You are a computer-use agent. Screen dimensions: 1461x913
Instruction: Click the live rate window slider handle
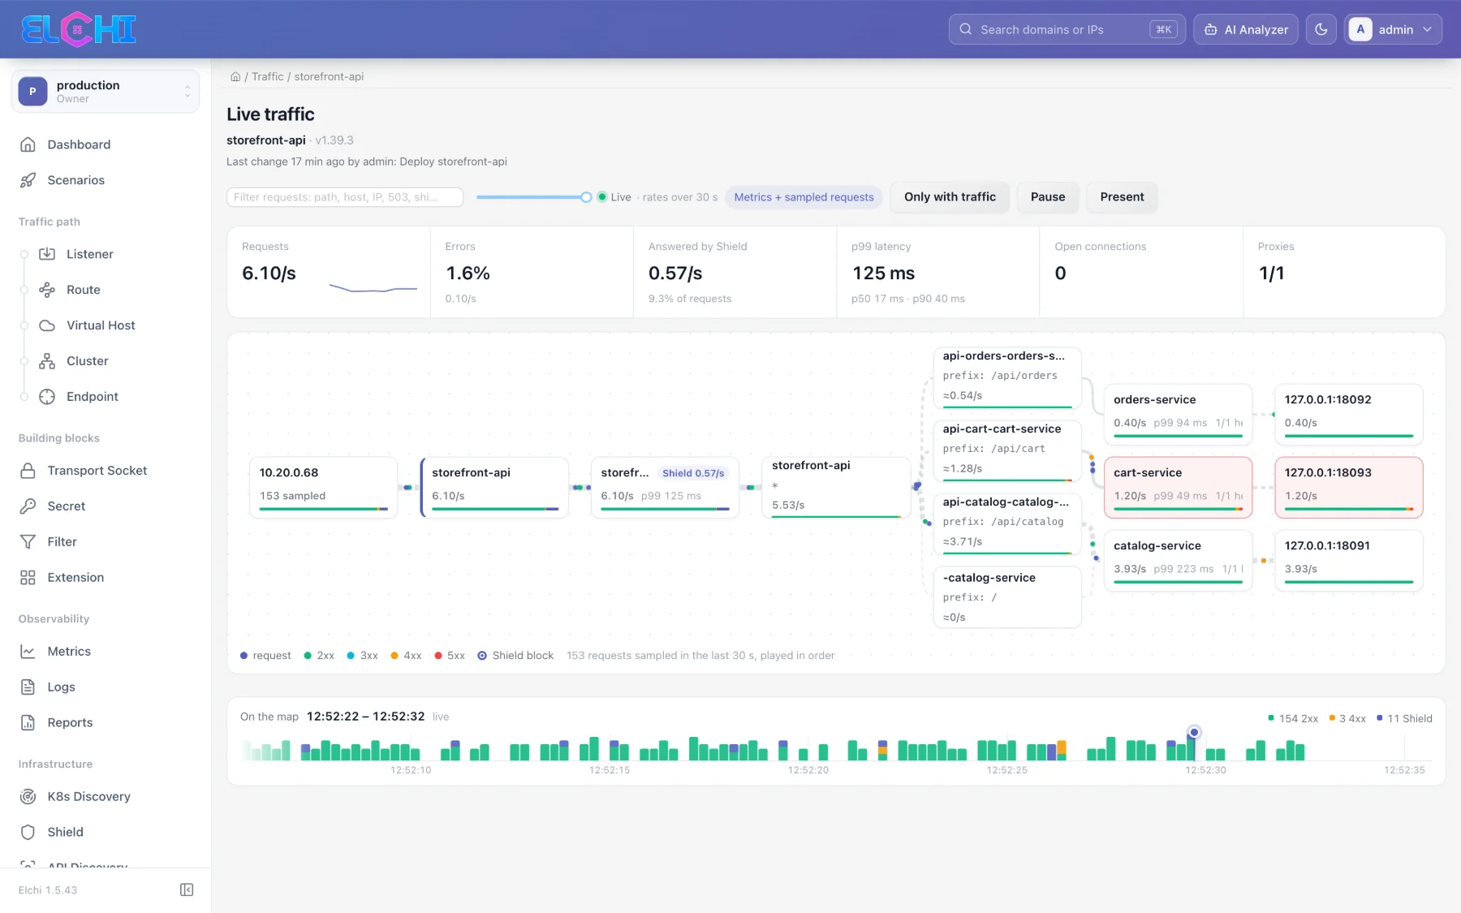click(586, 197)
